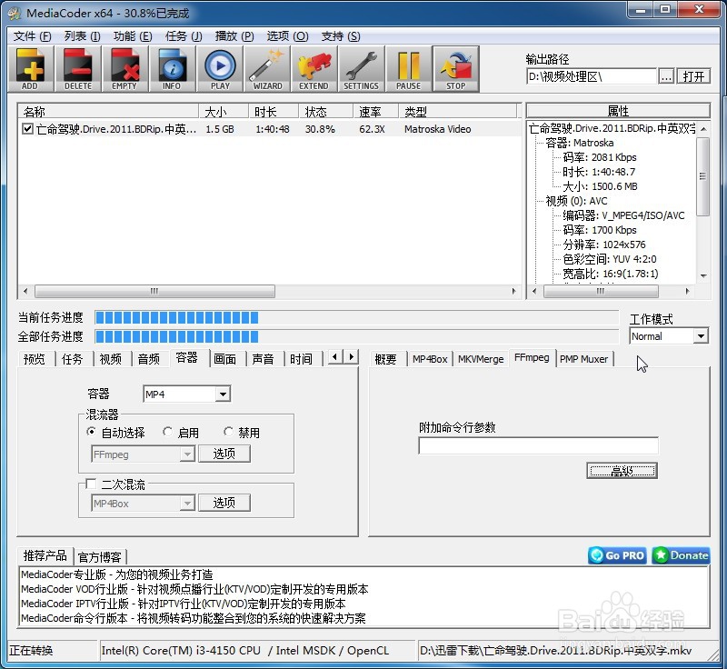Viewport: 727px width, 669px height.
Task: Click the browse … output path button
Action: click(x=666, y=76)
